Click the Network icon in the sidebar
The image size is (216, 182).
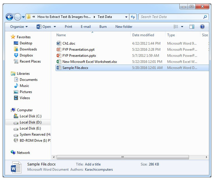(13, 152)
